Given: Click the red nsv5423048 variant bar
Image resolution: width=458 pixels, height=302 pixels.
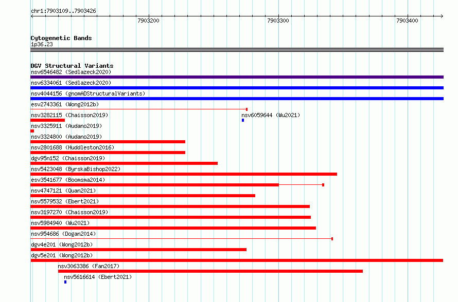Looking at the screenshot, I should coord(184,174).
